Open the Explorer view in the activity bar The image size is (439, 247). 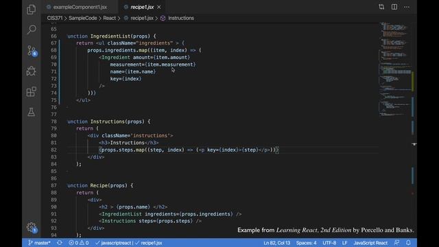[x=31, y=10]
